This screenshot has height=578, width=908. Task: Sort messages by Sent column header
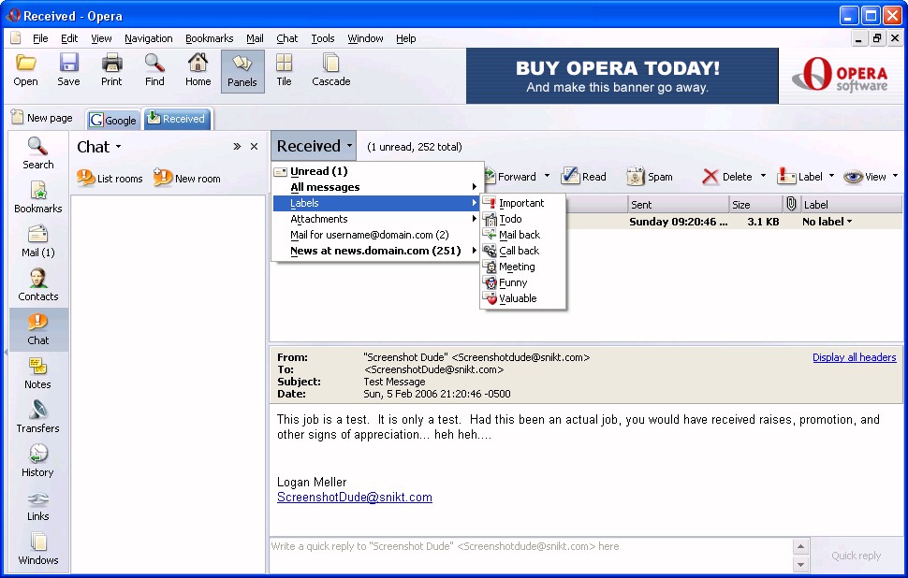tap(678, 204)
